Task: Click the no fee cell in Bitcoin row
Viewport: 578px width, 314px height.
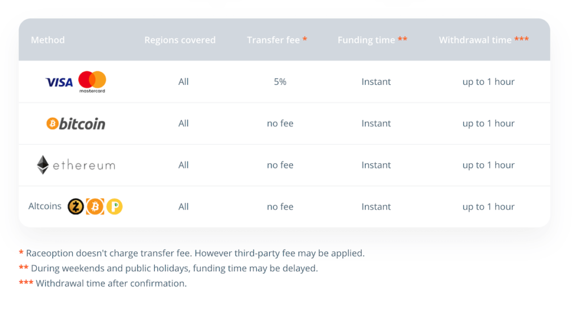Action: click(280, 123)
